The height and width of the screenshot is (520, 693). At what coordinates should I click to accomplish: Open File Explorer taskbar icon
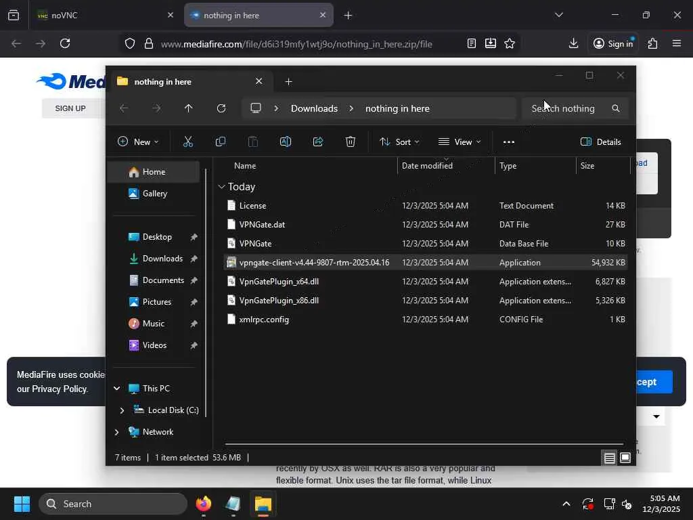pyautogui.click(x=263, y=504)
